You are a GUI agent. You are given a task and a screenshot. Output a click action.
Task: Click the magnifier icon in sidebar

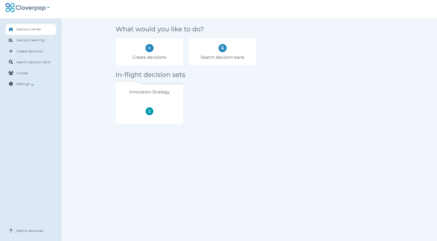coord(11,62)
